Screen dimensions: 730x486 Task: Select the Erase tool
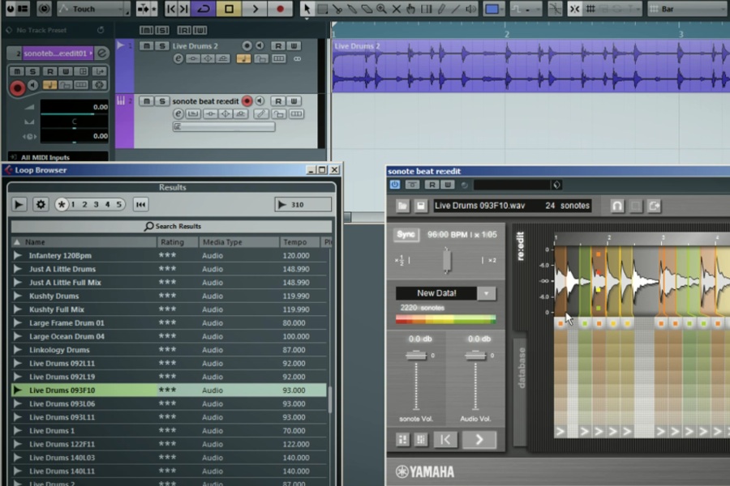pyautogui.click(x=367, y=9)
